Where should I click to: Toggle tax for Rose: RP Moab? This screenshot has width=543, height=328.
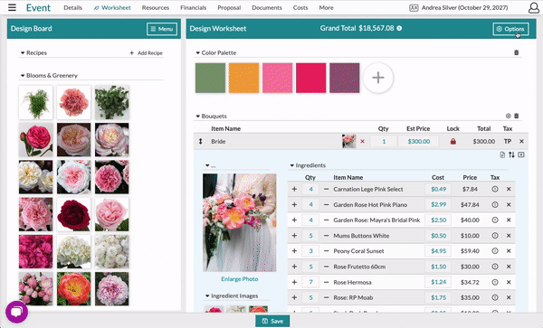[495, 297]
